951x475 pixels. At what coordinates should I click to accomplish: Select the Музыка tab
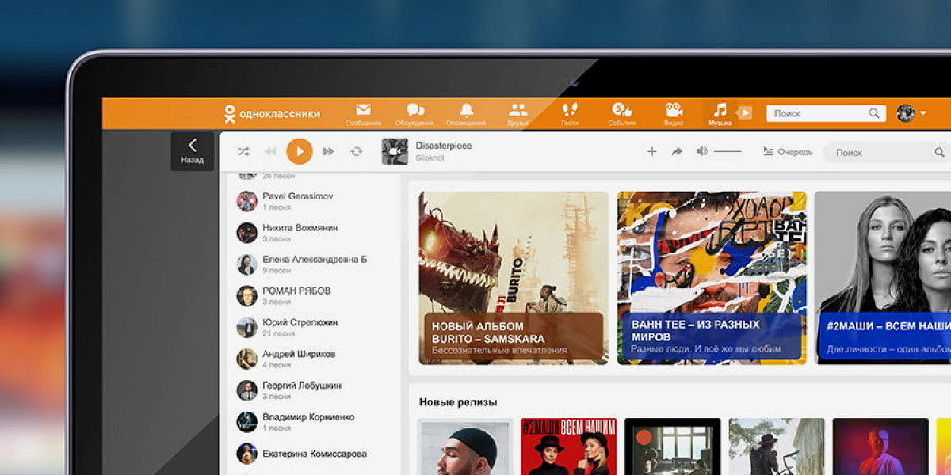tap(720, 112)
